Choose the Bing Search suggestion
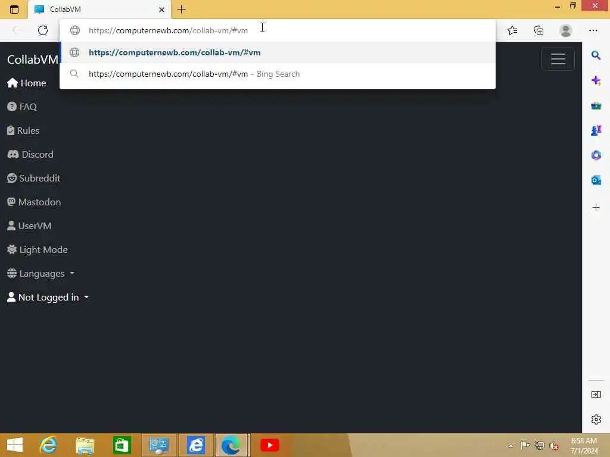Image resolution: width=610 pixels, height=457 pixels. pyautogui.click(x=278, y=74)
